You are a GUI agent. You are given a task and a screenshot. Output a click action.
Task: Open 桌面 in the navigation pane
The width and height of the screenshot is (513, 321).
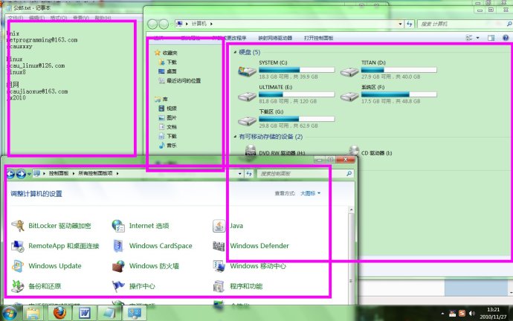pos(167,71)
